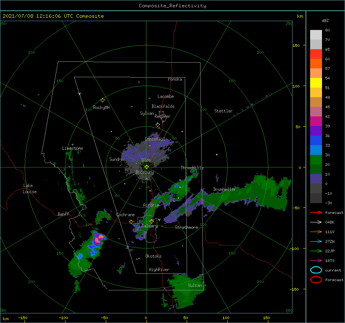This screenshot has height=323, width=345.
Task: Click the red forecast arrow in legend
Action: pyautogui.click(x=316, y=212)
